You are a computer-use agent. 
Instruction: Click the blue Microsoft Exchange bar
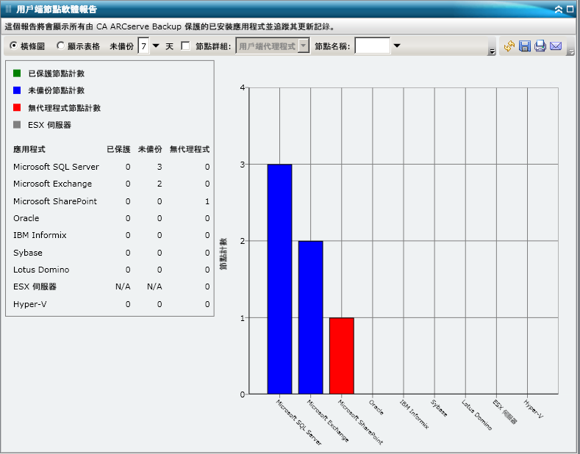pyautogui.click(x=311, y=317)
